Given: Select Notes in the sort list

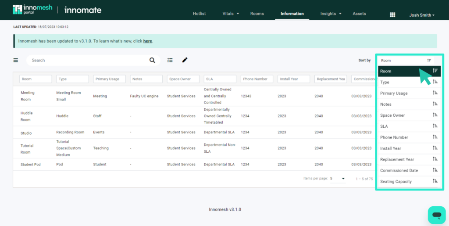Looking at the screenshot, I should pos(410,104).
